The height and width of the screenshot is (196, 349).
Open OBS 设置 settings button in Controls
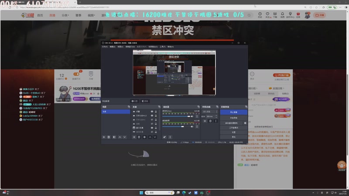tap(234, 132)
